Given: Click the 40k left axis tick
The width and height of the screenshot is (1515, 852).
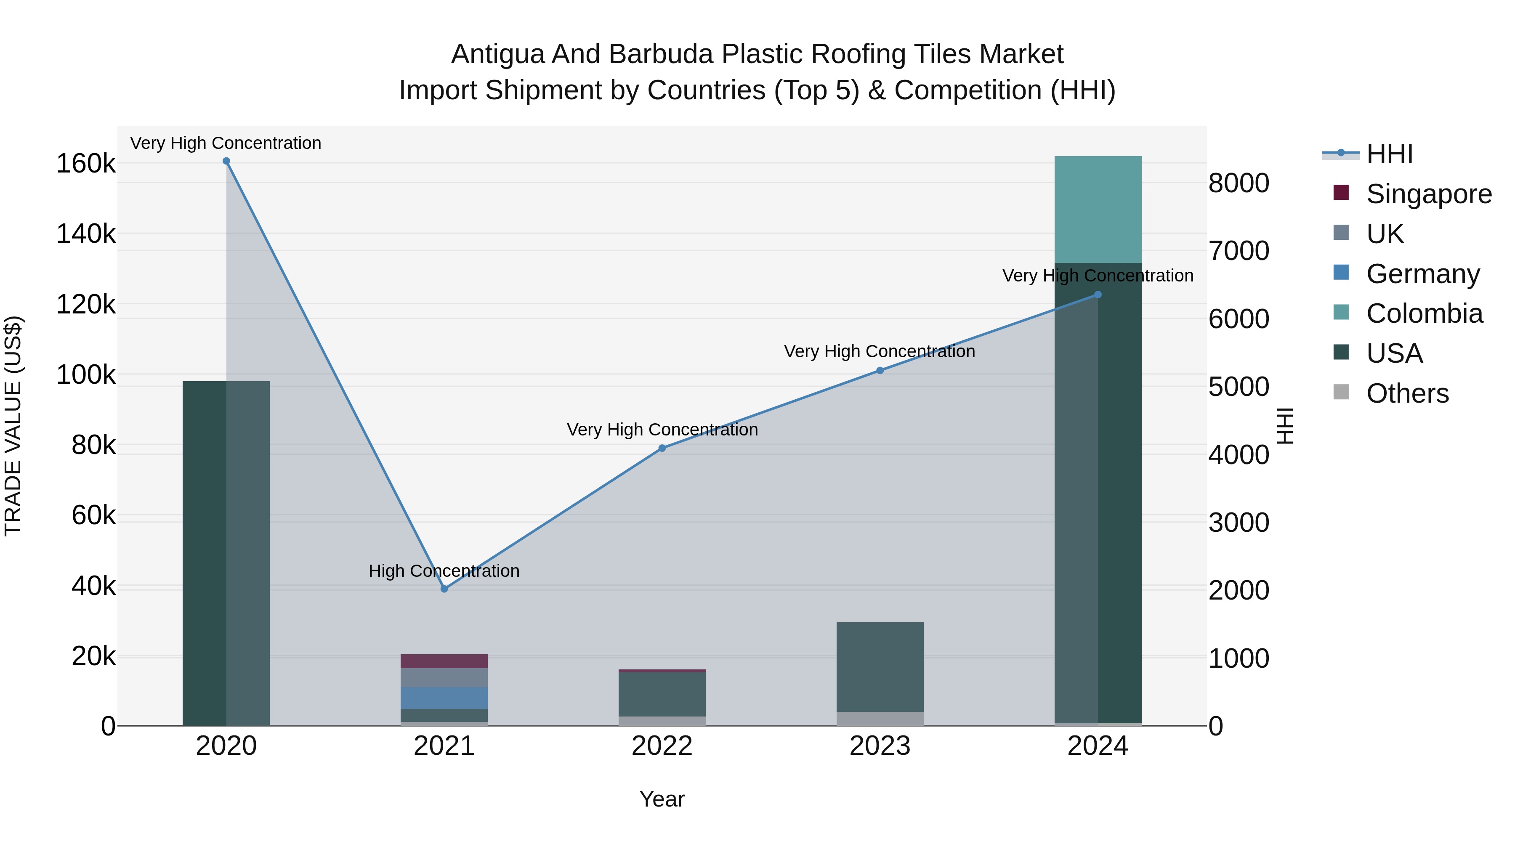Looking at the screenshot, I should [x=93, y=586].
